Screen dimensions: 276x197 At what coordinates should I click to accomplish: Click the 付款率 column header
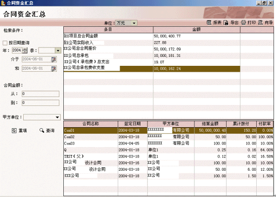(265, 124)
